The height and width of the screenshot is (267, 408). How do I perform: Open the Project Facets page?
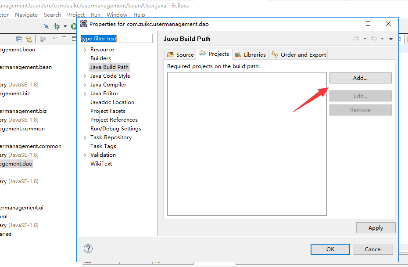108,111
